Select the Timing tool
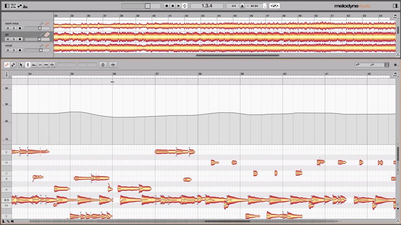This screenshot has width=401, height=225. pos(46,65)
